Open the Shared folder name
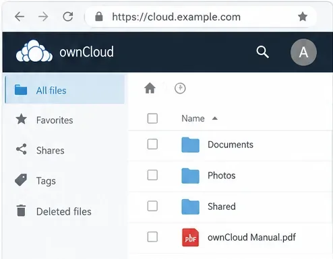Screen dimensions: 333x259 click(x=222, y=207)
